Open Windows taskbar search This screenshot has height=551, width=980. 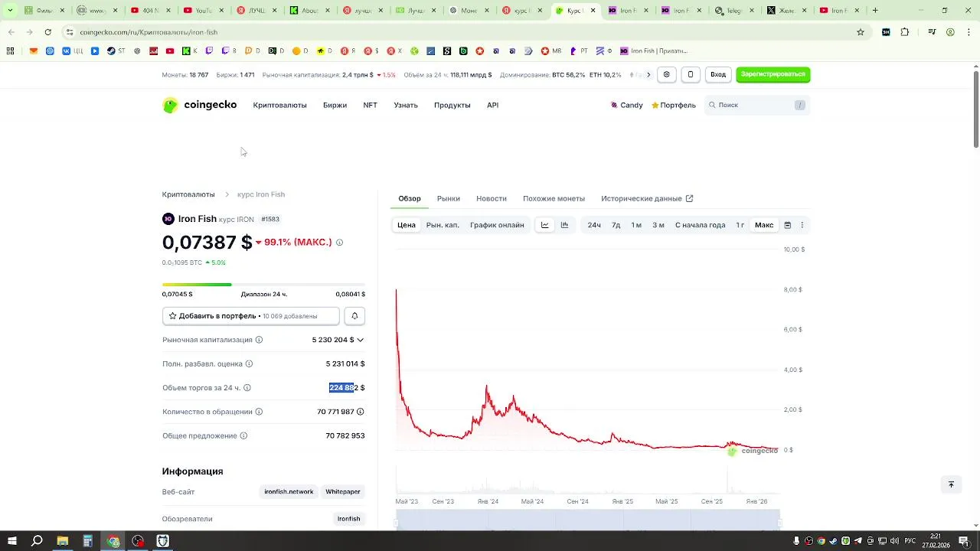click(37, 541)
